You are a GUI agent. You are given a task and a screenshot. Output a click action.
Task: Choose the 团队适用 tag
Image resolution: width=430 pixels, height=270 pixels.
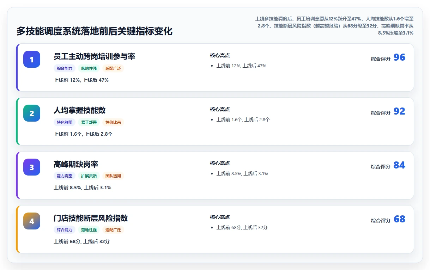(x=113, y=176)
